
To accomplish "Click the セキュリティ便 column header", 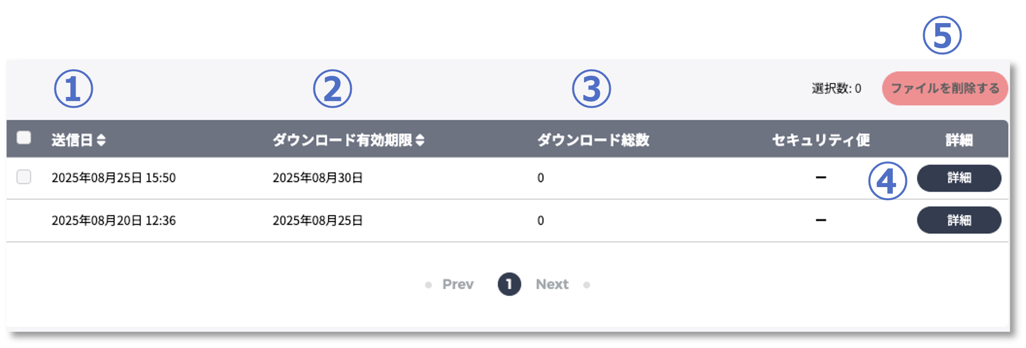I will (x=820, y=140).
